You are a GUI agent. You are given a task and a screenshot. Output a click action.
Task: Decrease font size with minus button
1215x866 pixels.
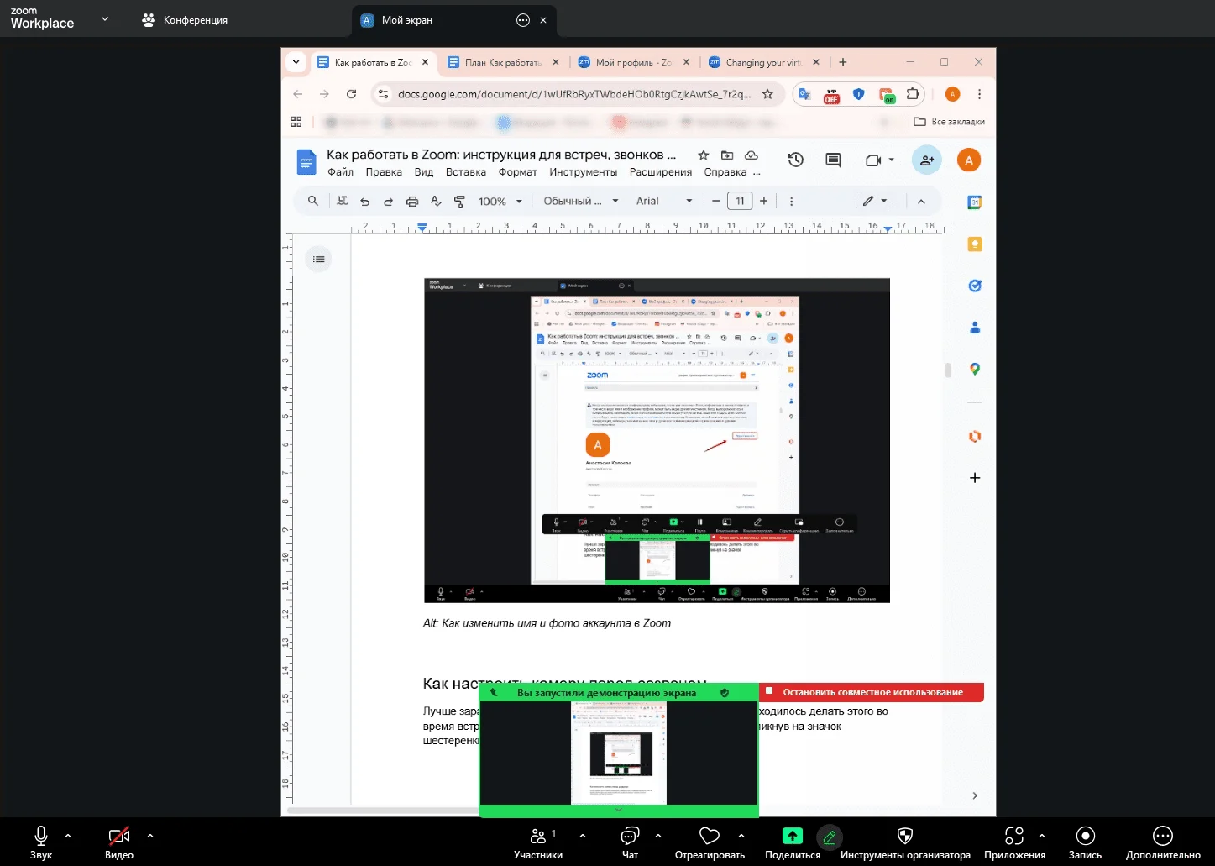pos(715,202)
